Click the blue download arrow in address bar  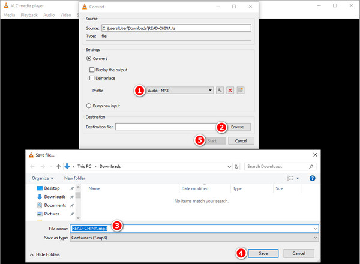tap(67, 166)
